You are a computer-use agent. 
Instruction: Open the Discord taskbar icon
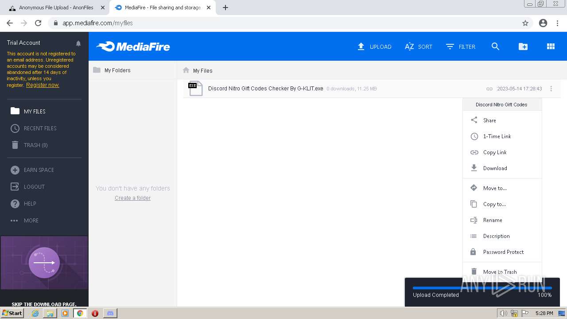click(110, 313)
